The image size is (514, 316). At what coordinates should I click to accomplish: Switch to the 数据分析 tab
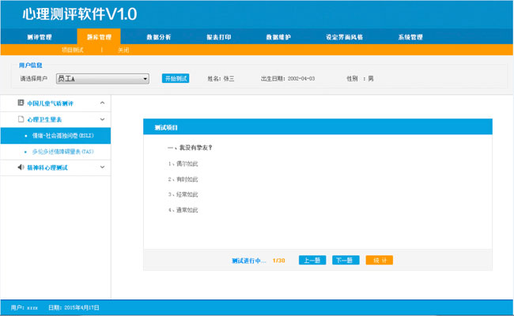tap(158, 37)
